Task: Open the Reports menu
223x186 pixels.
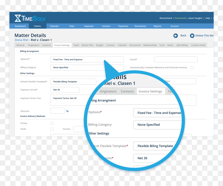Action: pos(157,26)
